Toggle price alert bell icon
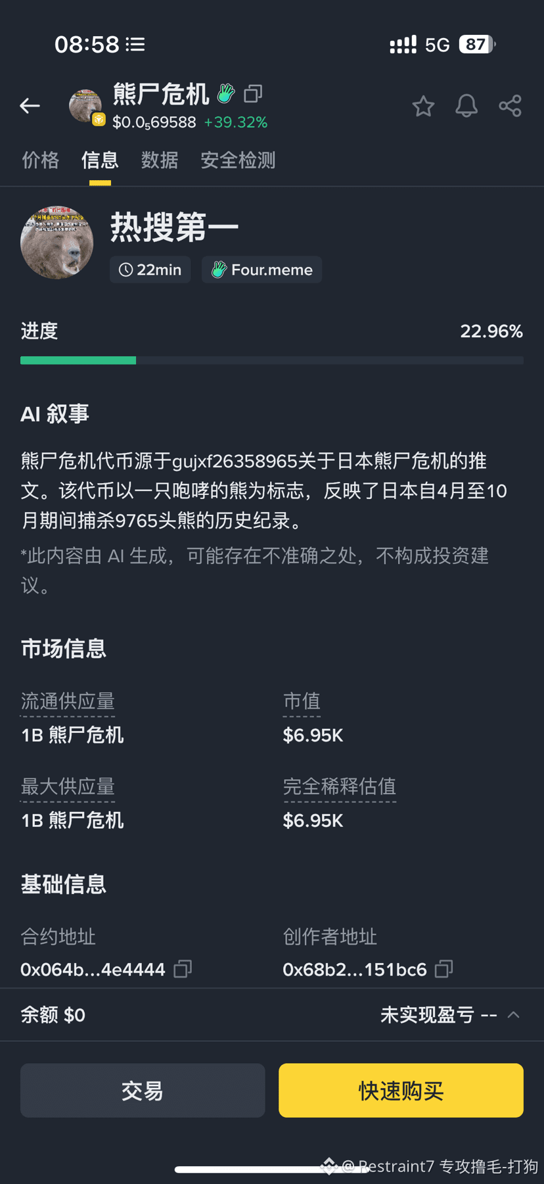 click(466, 106)
